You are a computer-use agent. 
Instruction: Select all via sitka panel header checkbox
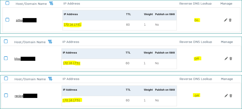click(x=7, y=3)
